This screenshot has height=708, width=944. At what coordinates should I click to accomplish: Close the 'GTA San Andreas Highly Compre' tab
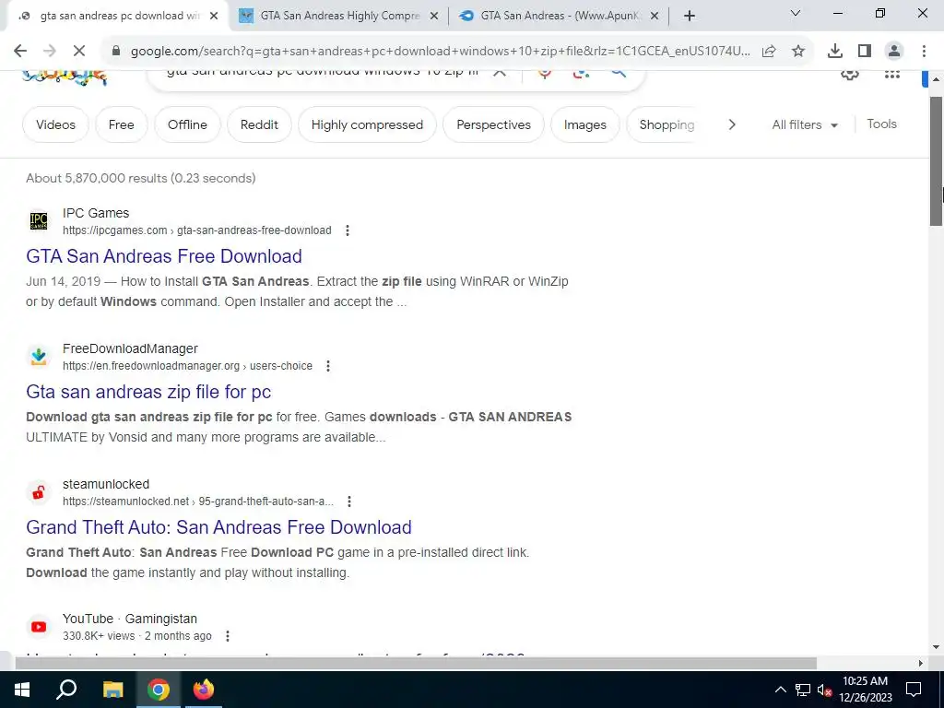coord(433,17)
